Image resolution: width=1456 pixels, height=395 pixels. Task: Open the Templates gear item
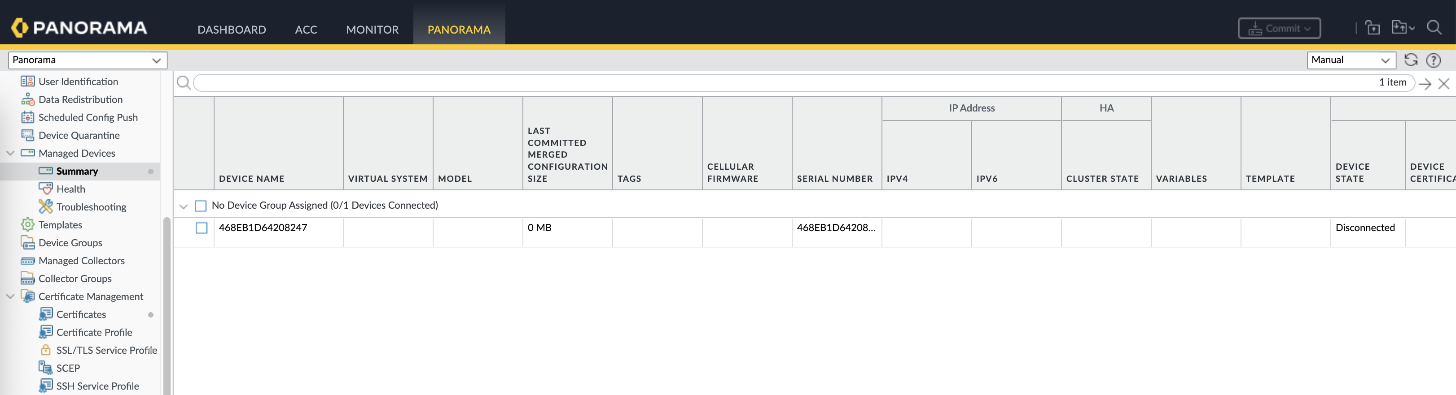[x=60, y=224]
